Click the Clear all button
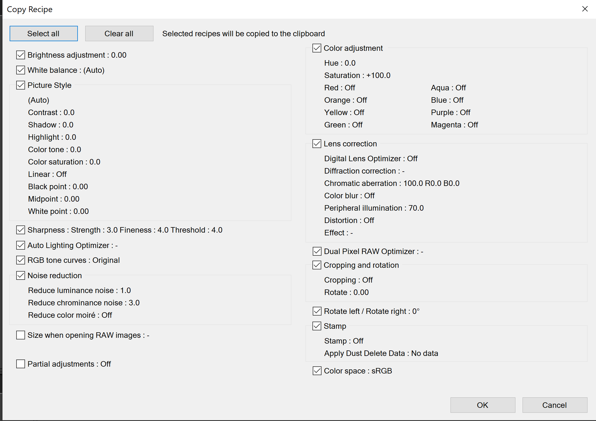This screenshot has height=421, width=596. (119, 34)
